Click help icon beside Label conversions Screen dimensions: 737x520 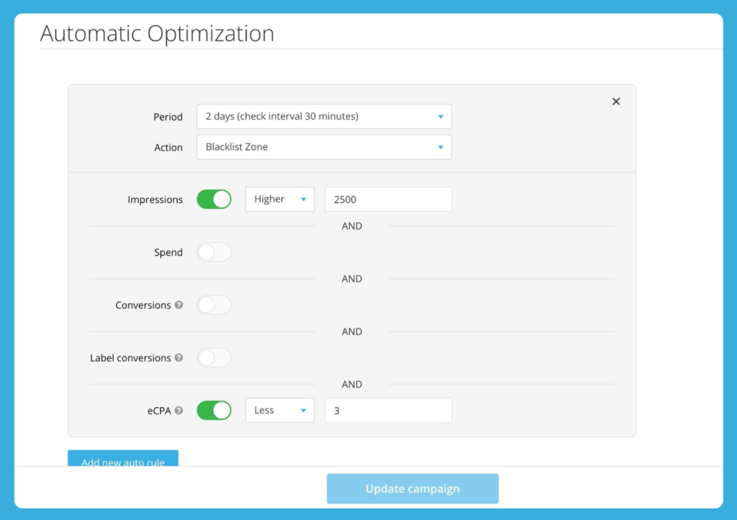click(x=178, y=358)
